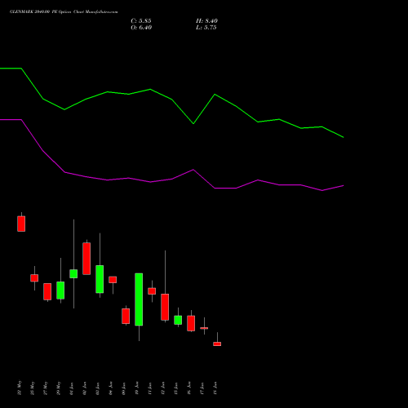
Task: Click the green candlestick above 29 May
Action: click(60, 290)
